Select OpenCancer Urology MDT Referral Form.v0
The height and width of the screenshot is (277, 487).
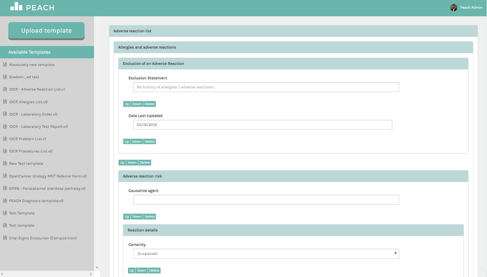click(x=48, y=176)
